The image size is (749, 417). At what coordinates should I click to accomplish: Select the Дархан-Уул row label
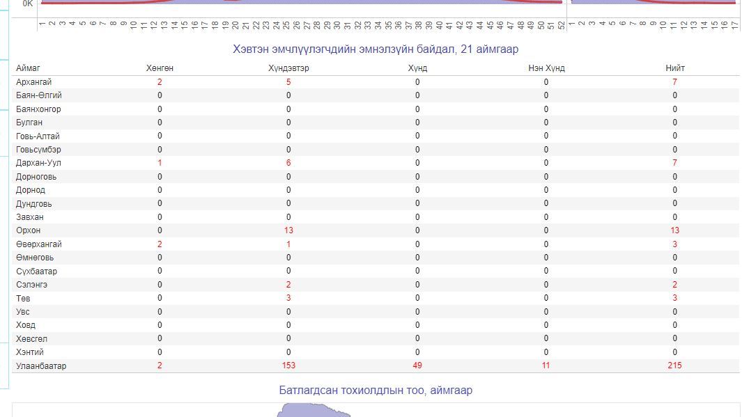(x=38, y=163)
